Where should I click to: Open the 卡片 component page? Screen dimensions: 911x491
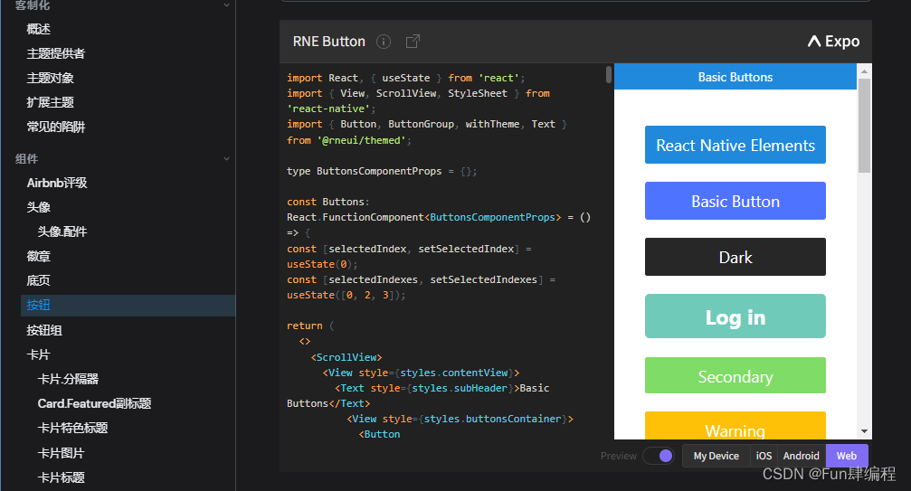click(38, 354)
